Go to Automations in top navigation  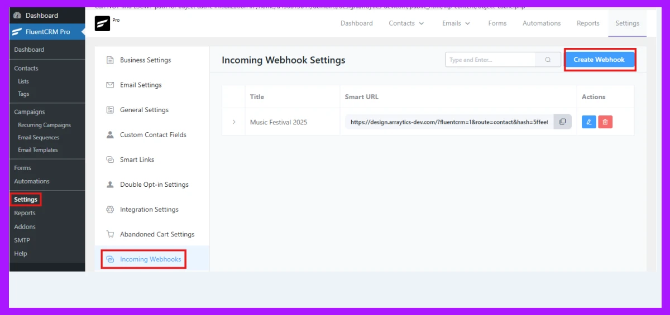point(542,23)
